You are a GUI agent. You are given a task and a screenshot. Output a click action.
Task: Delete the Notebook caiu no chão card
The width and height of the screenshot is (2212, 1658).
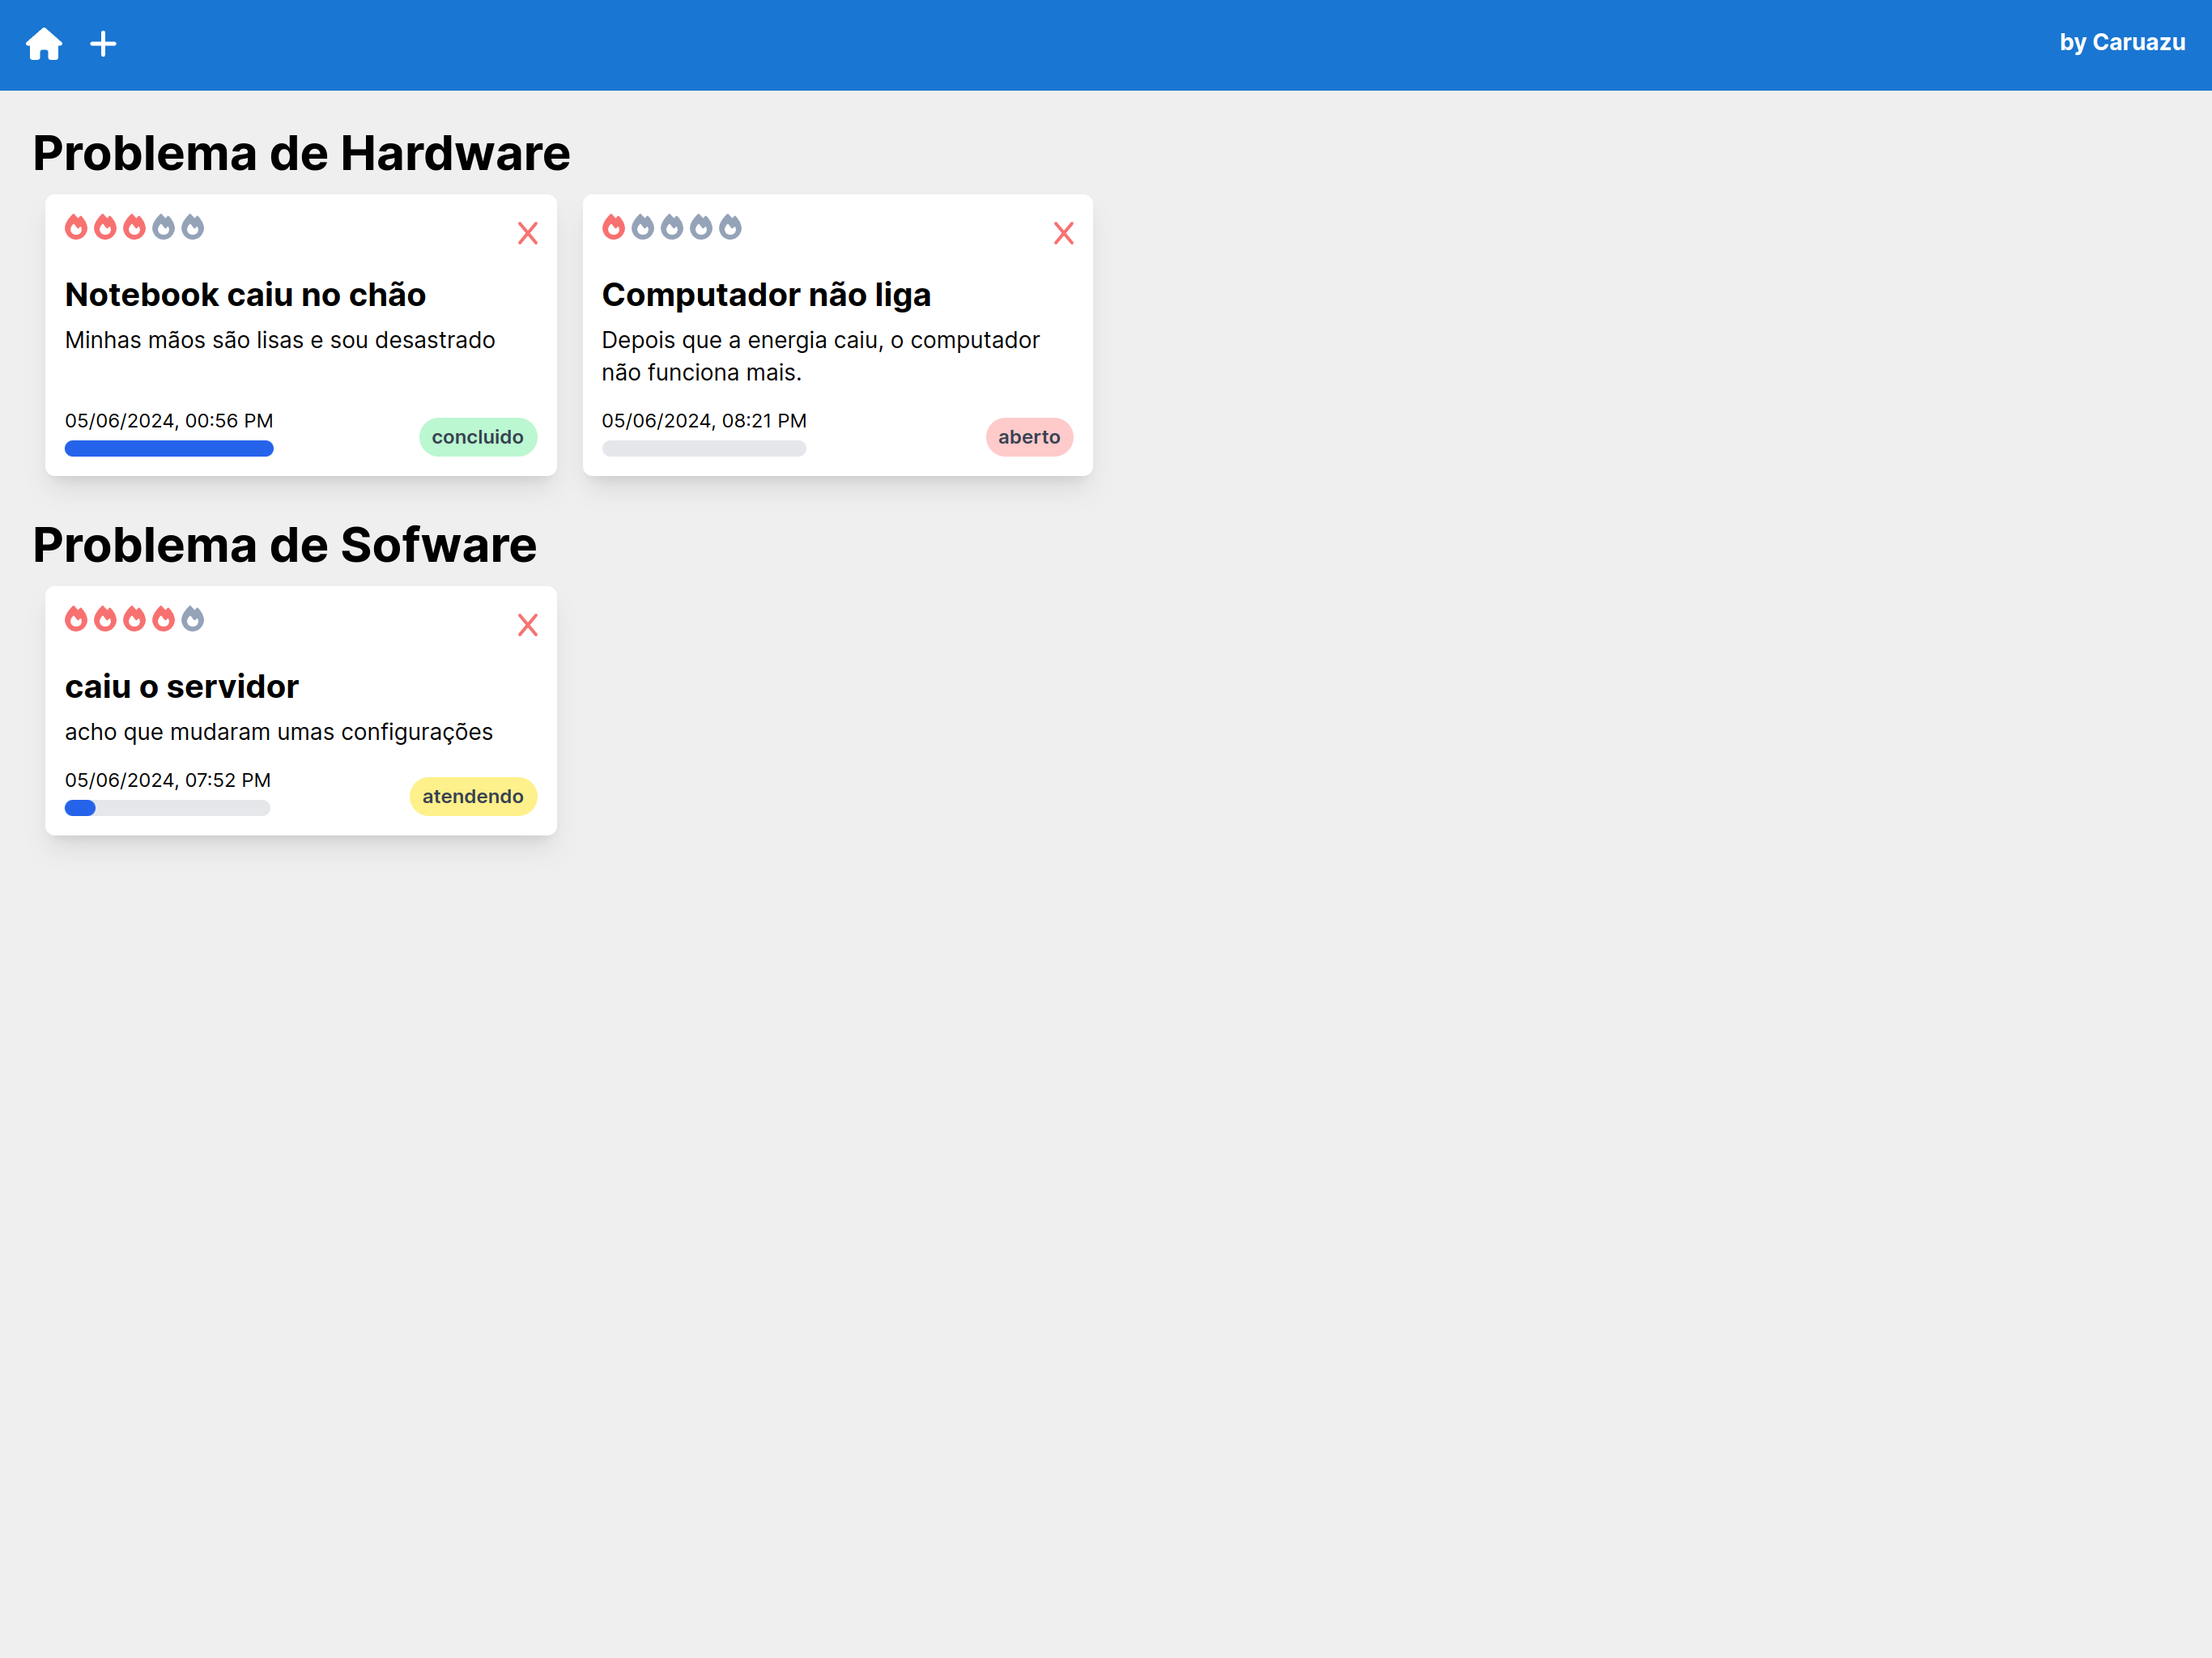[x=527, y=233]
